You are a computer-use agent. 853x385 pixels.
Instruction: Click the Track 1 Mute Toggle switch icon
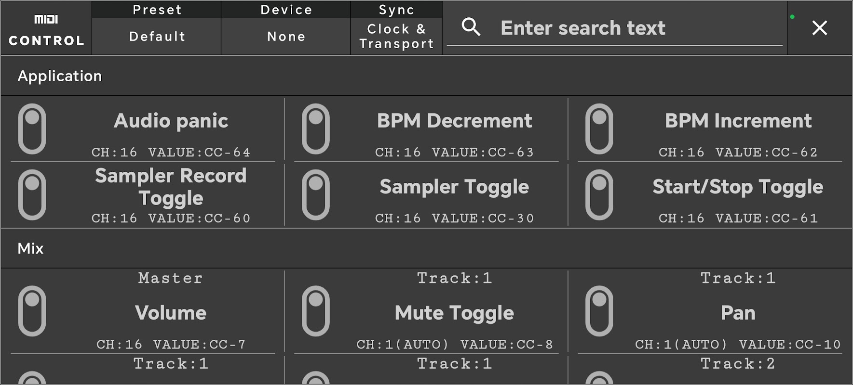[316, 311]
